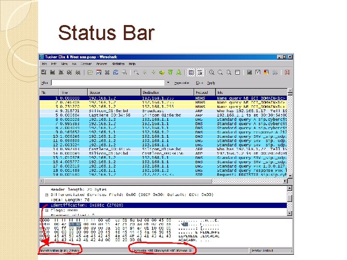The image size is (347, 260).
Task: Sort by the Source column header
Action: click(114, 92)
